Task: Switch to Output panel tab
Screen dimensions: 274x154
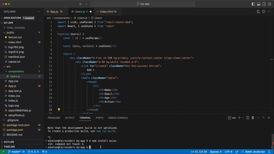Action: 70,118
